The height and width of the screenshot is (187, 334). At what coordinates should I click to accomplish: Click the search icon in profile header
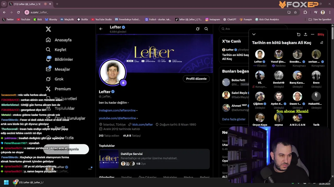(206, 29)
